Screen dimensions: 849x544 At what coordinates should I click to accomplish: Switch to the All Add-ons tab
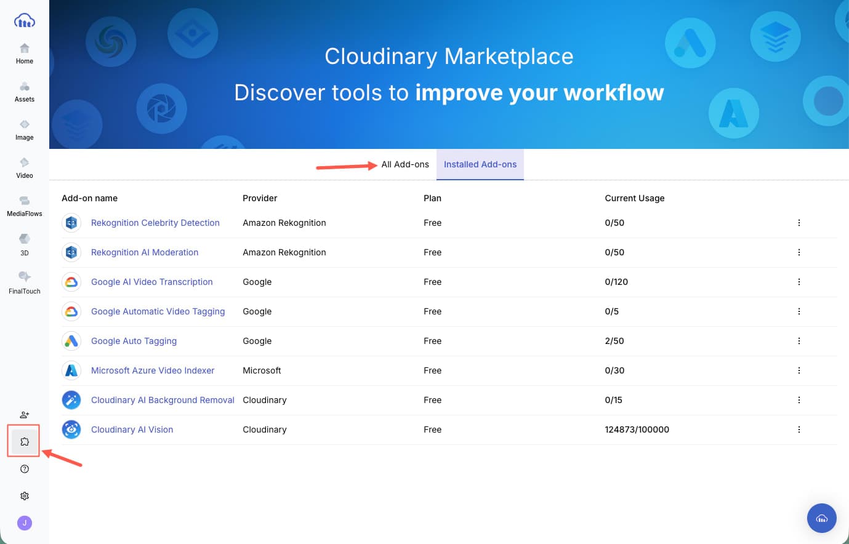(x=405, y=164)
